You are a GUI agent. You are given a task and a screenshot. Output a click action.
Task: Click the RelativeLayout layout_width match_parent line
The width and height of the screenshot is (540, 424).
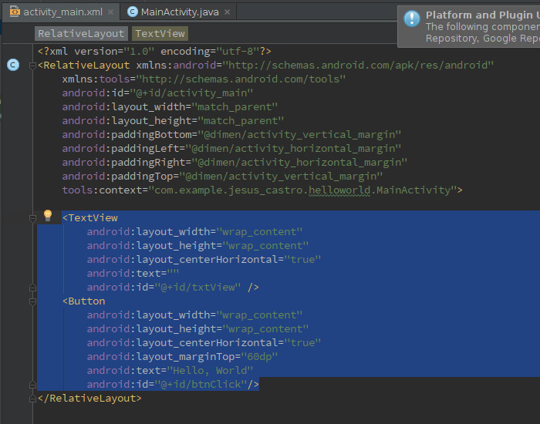coord(170,106)
